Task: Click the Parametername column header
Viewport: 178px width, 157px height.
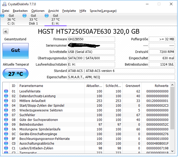Action: coord(51,86)
